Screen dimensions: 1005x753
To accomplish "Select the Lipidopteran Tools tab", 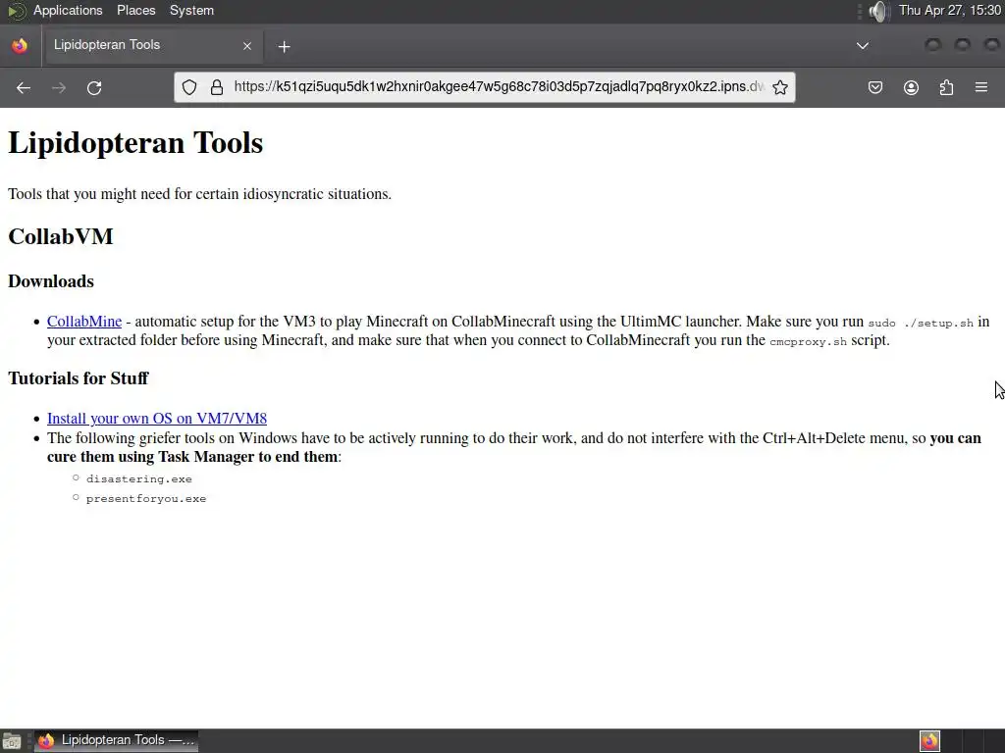I will (x=152, y=45).
